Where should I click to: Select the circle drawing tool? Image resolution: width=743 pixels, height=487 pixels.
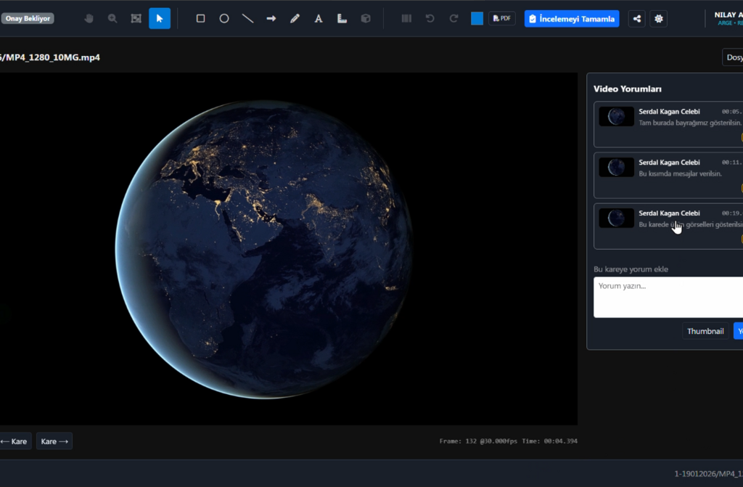click(224, 18)
